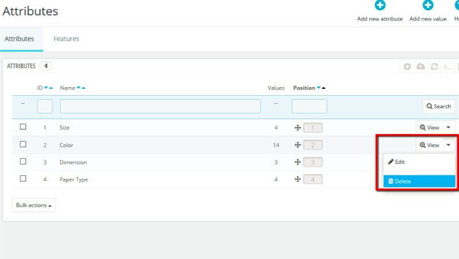This screenshot has width=459, height=259.
Task: Click the position box of Size row
Action: click(313, 128)
